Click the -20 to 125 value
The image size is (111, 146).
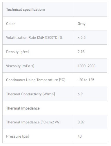tap(86, 80)
